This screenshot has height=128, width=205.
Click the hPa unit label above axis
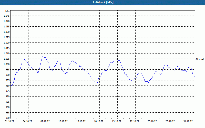click(x=7, y=11)
